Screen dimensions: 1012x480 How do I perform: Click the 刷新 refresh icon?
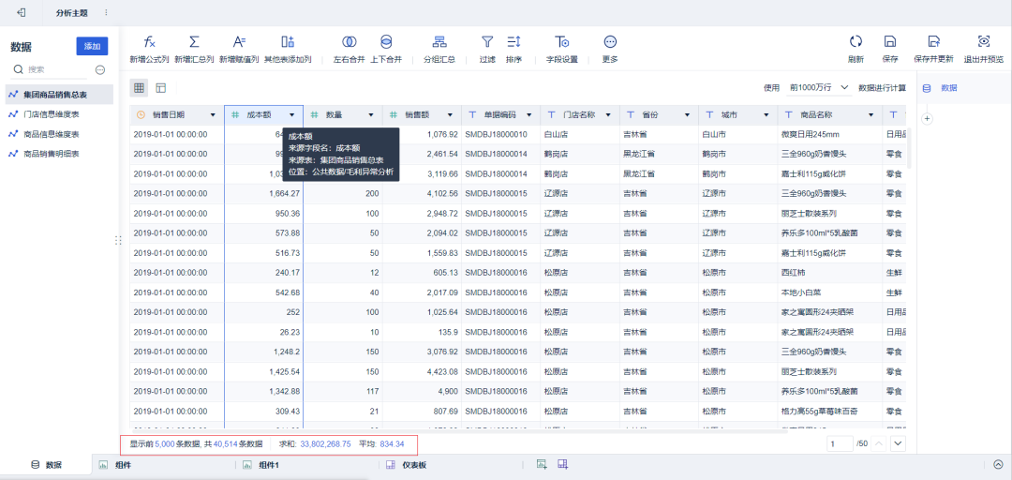(x=856, y=41)
